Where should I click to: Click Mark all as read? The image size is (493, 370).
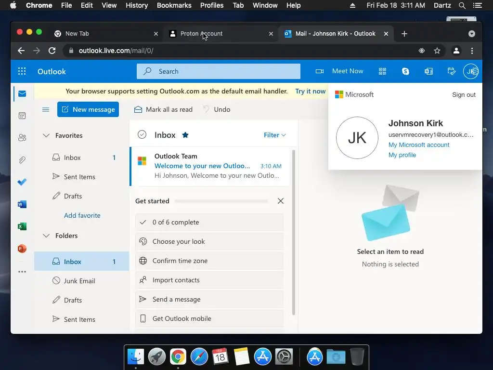pyautogui.click(x=163, y=109)
